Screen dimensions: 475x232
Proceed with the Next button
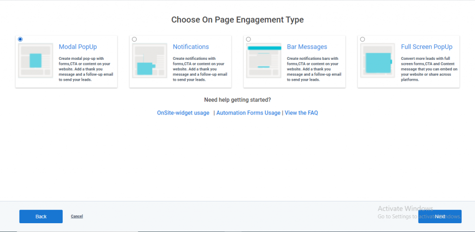pos(440,217)
